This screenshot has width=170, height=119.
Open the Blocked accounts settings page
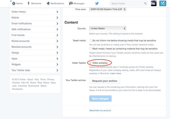click(x=35, y=47)
